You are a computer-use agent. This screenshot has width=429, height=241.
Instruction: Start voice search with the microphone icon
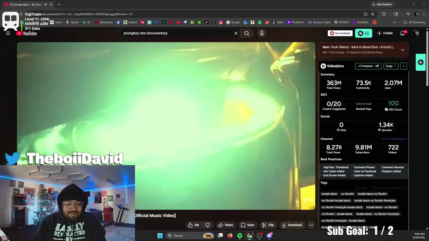262,33
